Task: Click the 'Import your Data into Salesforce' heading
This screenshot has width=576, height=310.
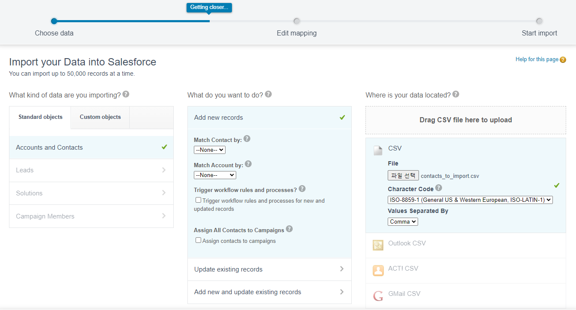Action: coord(83,62)
